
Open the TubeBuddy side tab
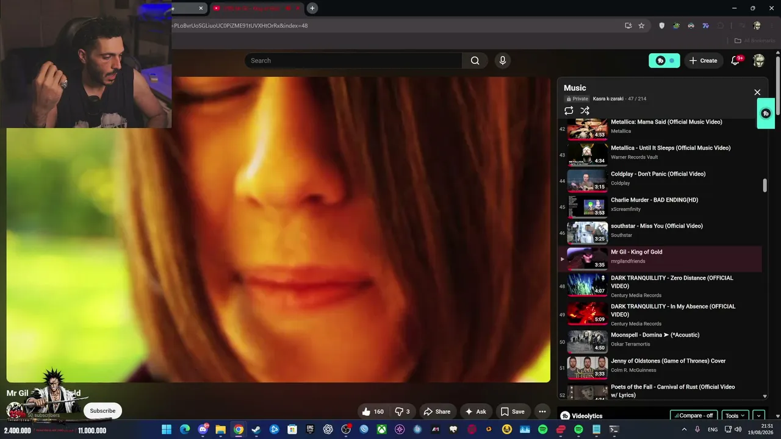766,113
